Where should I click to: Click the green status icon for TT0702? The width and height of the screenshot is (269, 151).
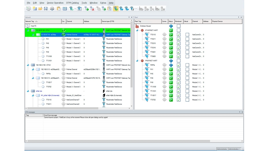(x=171, y=100)
